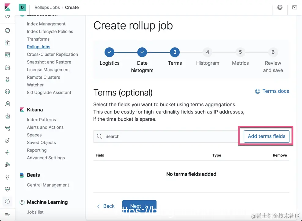The image size is (302, 221).
Task: Open the newsfeed mail icon
Action: tap(294, 7)
